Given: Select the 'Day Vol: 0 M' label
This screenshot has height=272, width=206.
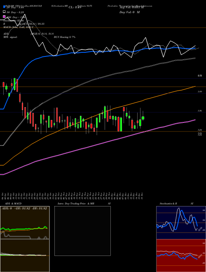Looking at the screenshot, I should (129, 12).
